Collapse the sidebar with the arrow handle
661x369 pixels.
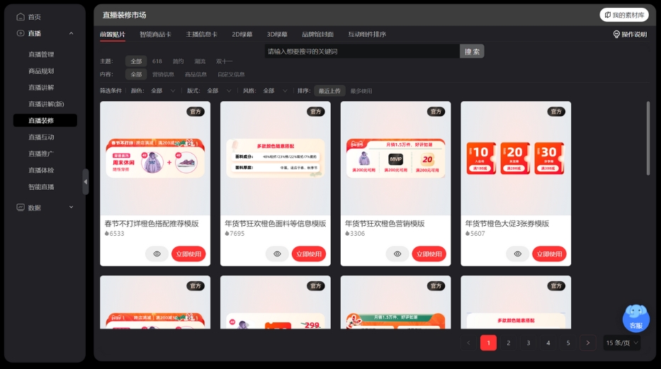point(86,181)
